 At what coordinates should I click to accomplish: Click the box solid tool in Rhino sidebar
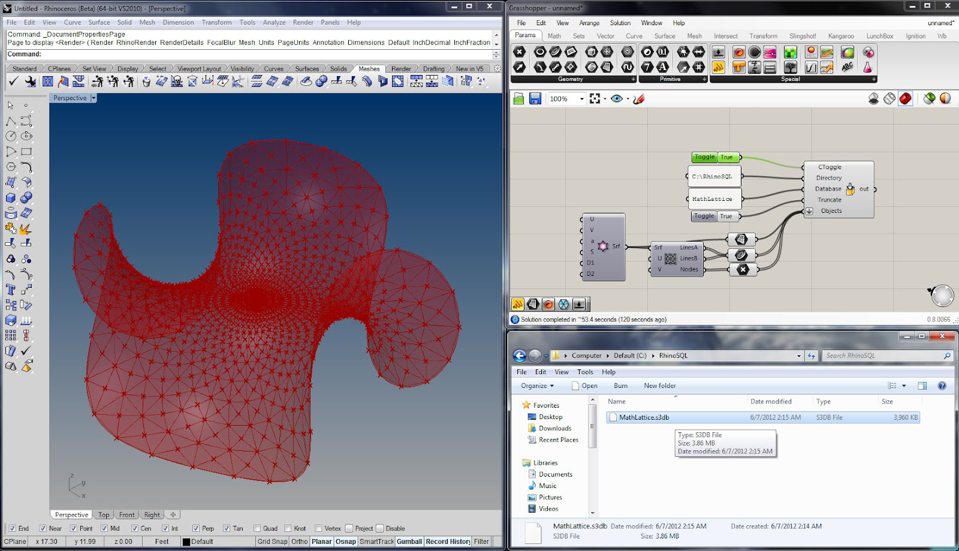pos(11,198)
